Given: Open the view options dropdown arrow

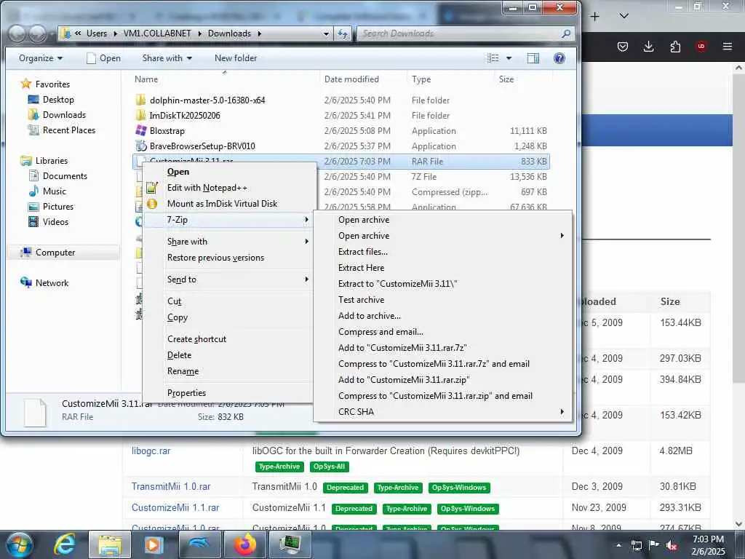Looking at the screenshot, I should tap(509, 58).
